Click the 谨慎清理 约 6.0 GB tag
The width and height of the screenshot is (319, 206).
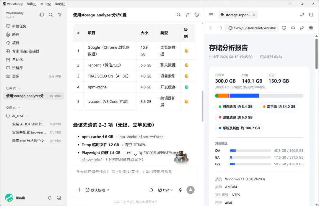(236, 117)
